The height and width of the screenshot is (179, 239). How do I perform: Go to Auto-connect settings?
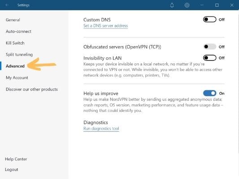tap(18, 31)
